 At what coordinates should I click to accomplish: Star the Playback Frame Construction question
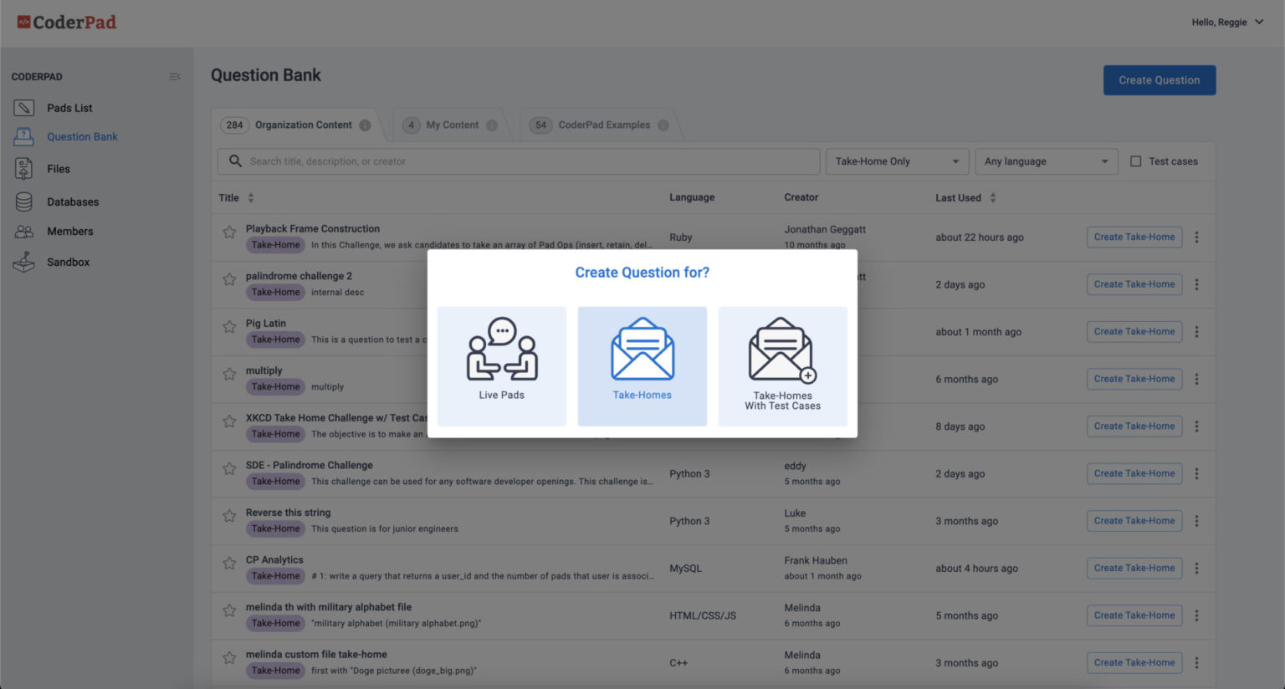pos(229,232)
